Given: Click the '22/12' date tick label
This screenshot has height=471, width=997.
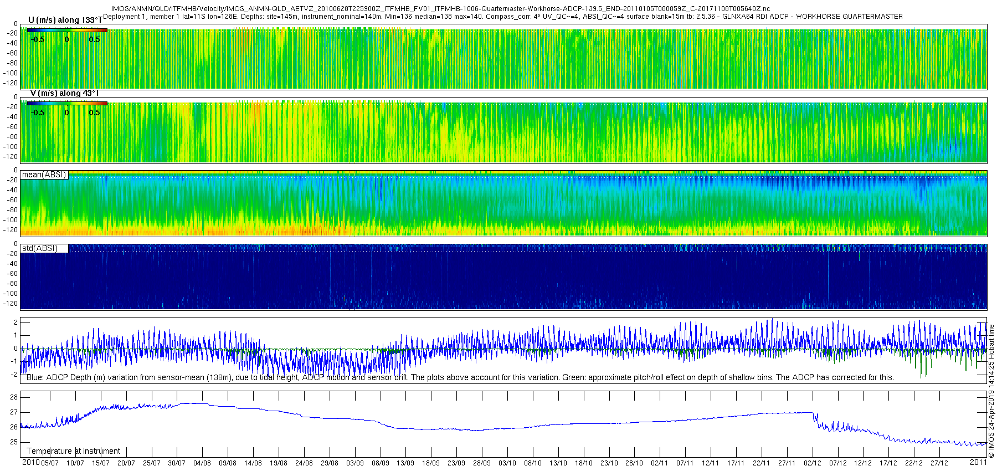Looking at the screenshot, I should click(914, 463).
